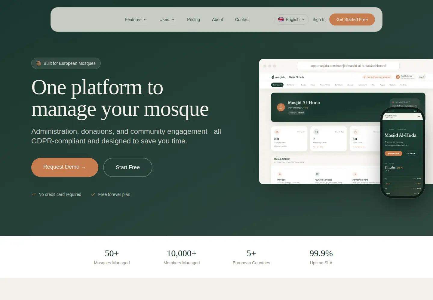
Task: Click checkmark beside No credit card required
Action: 34,194
